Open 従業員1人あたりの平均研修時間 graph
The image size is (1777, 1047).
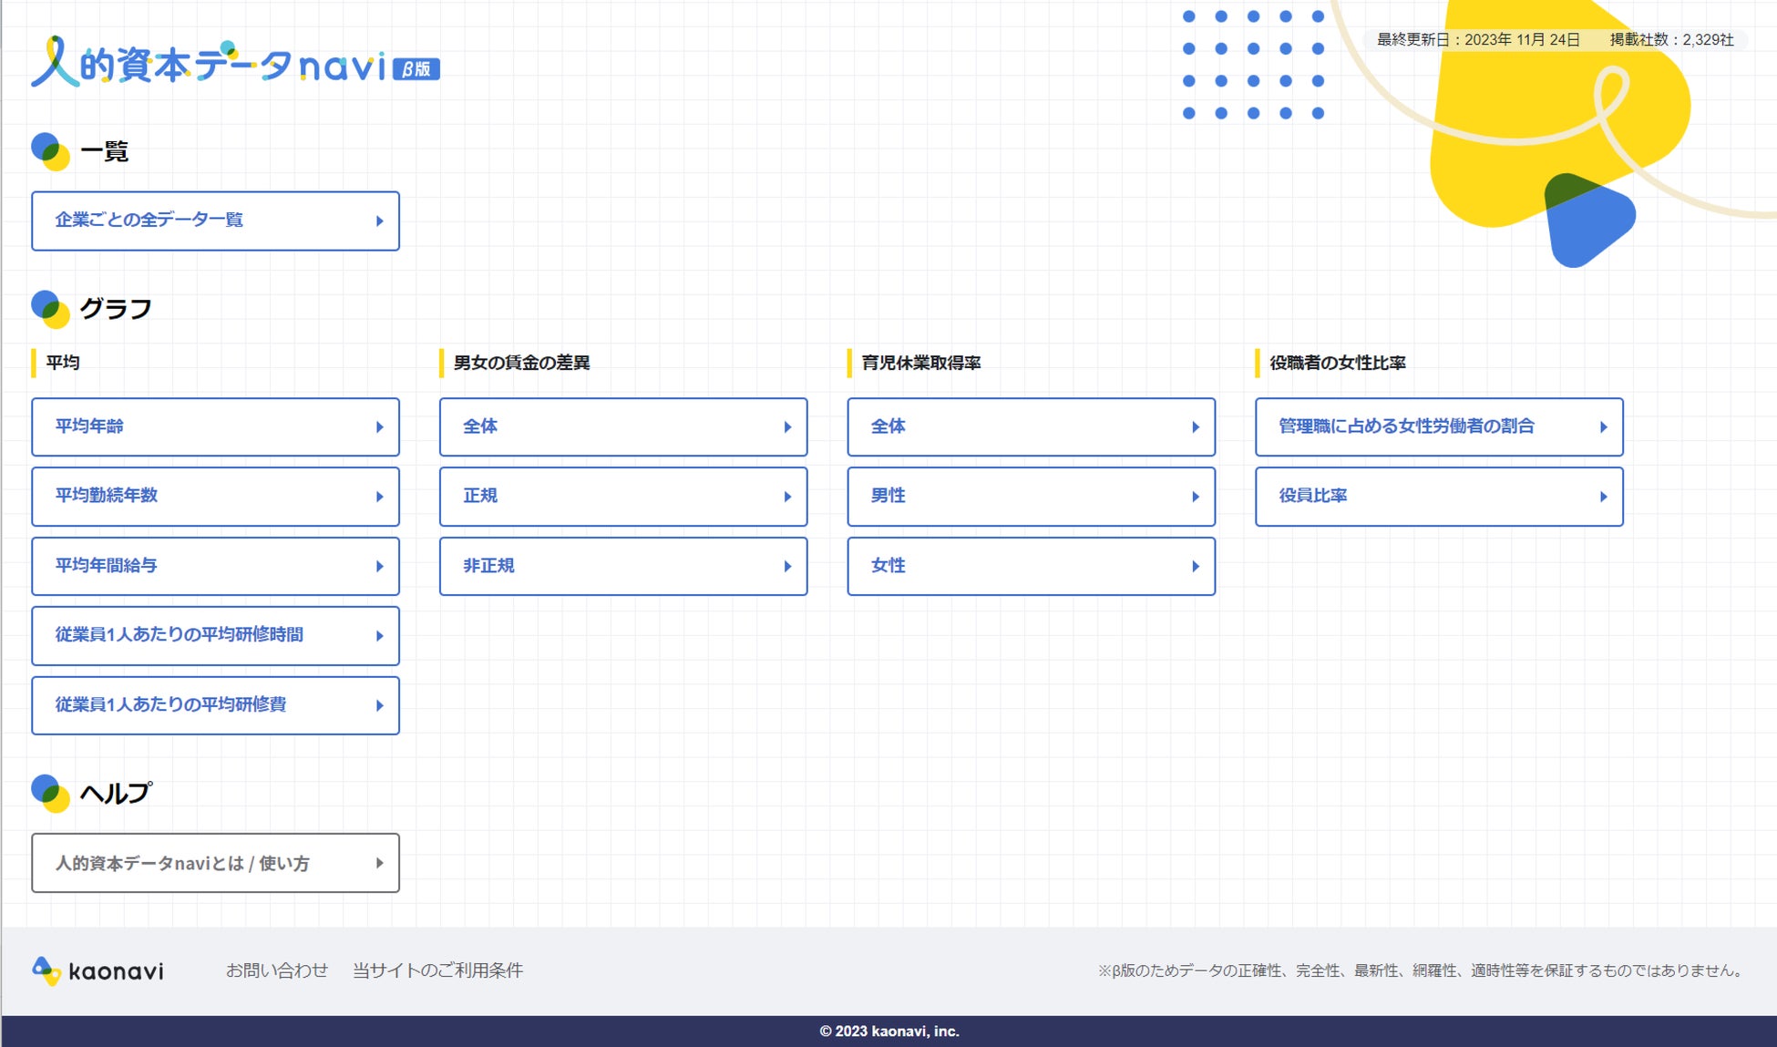click(x=215, y=635)
